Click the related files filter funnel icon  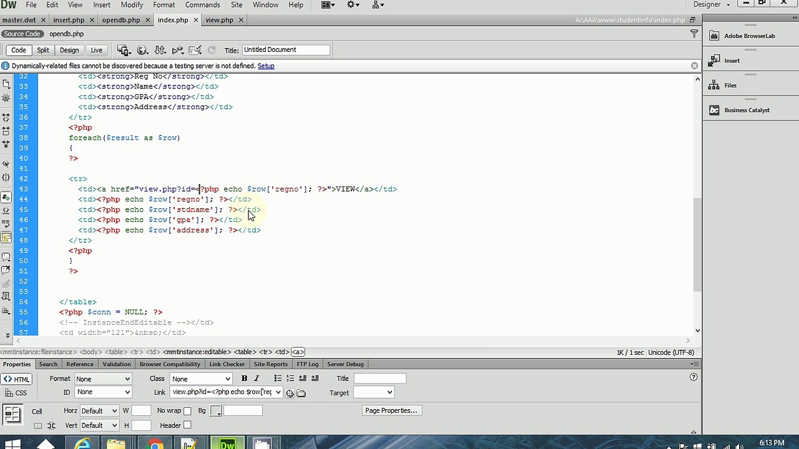click(x=694, y=34)
